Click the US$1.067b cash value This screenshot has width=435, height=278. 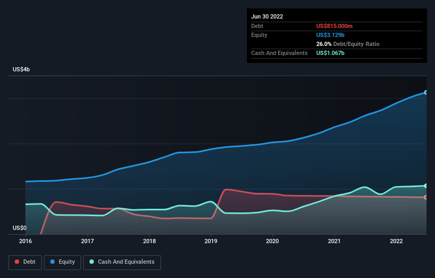point(330,53)
